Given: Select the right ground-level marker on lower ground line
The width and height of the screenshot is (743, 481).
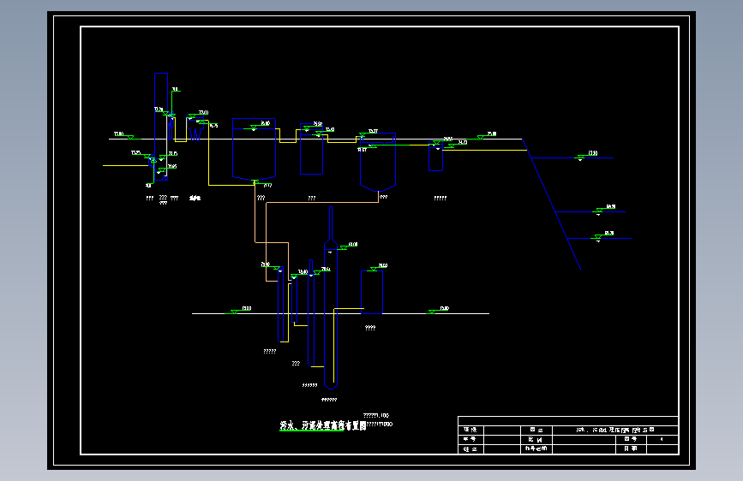Looking at the screenshot, I should coord(438,310).
